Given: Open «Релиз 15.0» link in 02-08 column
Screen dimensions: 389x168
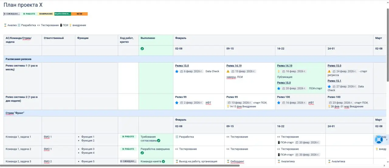Looking at the screenshot, I should point(182,66).
